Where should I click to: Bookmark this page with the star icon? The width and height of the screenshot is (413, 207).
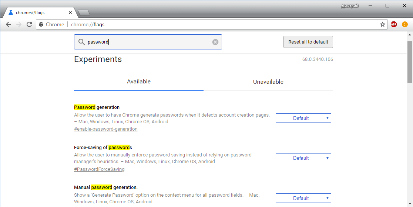(x=383, y=24)
